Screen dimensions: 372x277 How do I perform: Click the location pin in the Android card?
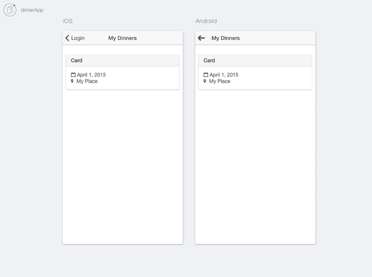coord(205,81)
